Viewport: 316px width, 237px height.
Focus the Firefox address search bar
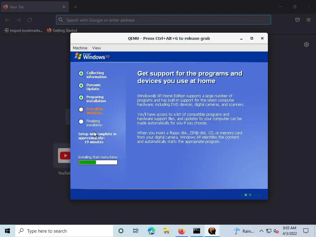(x=164, y=20)
